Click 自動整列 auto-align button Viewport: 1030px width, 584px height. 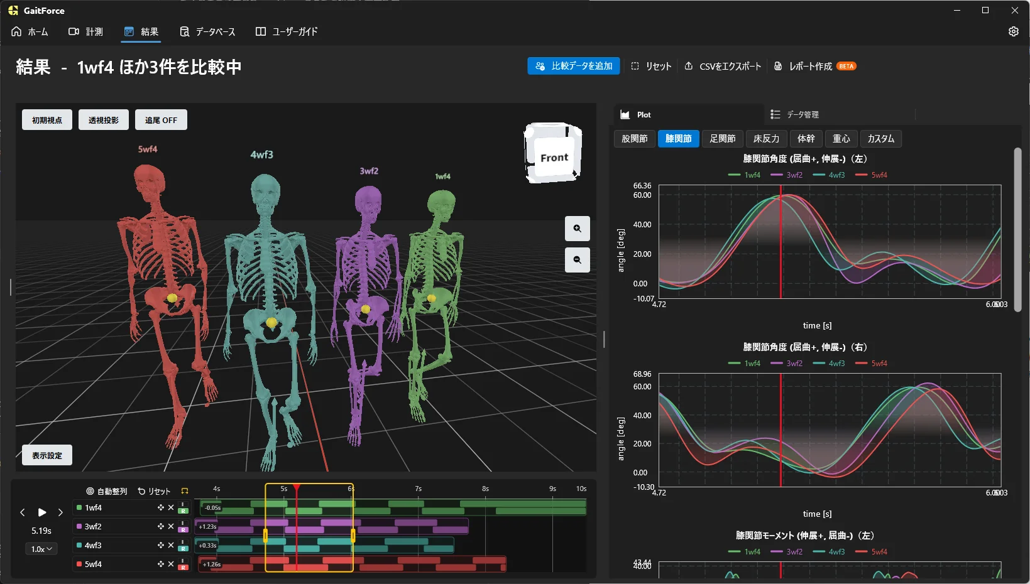[x=107, y=491]
